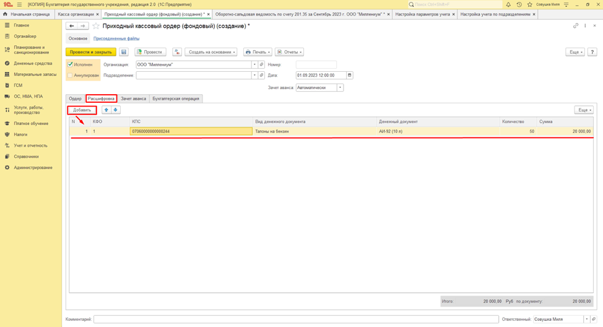The height and width of the screenshot is (327, 603).
Task: Click the Номер input field
Action: pyautogui.click(x=316, y=64)
